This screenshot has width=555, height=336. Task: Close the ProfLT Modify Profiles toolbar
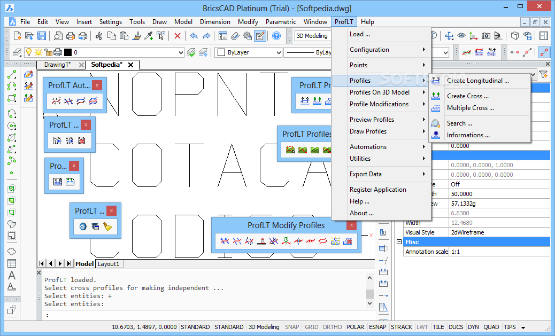point(351,225)
